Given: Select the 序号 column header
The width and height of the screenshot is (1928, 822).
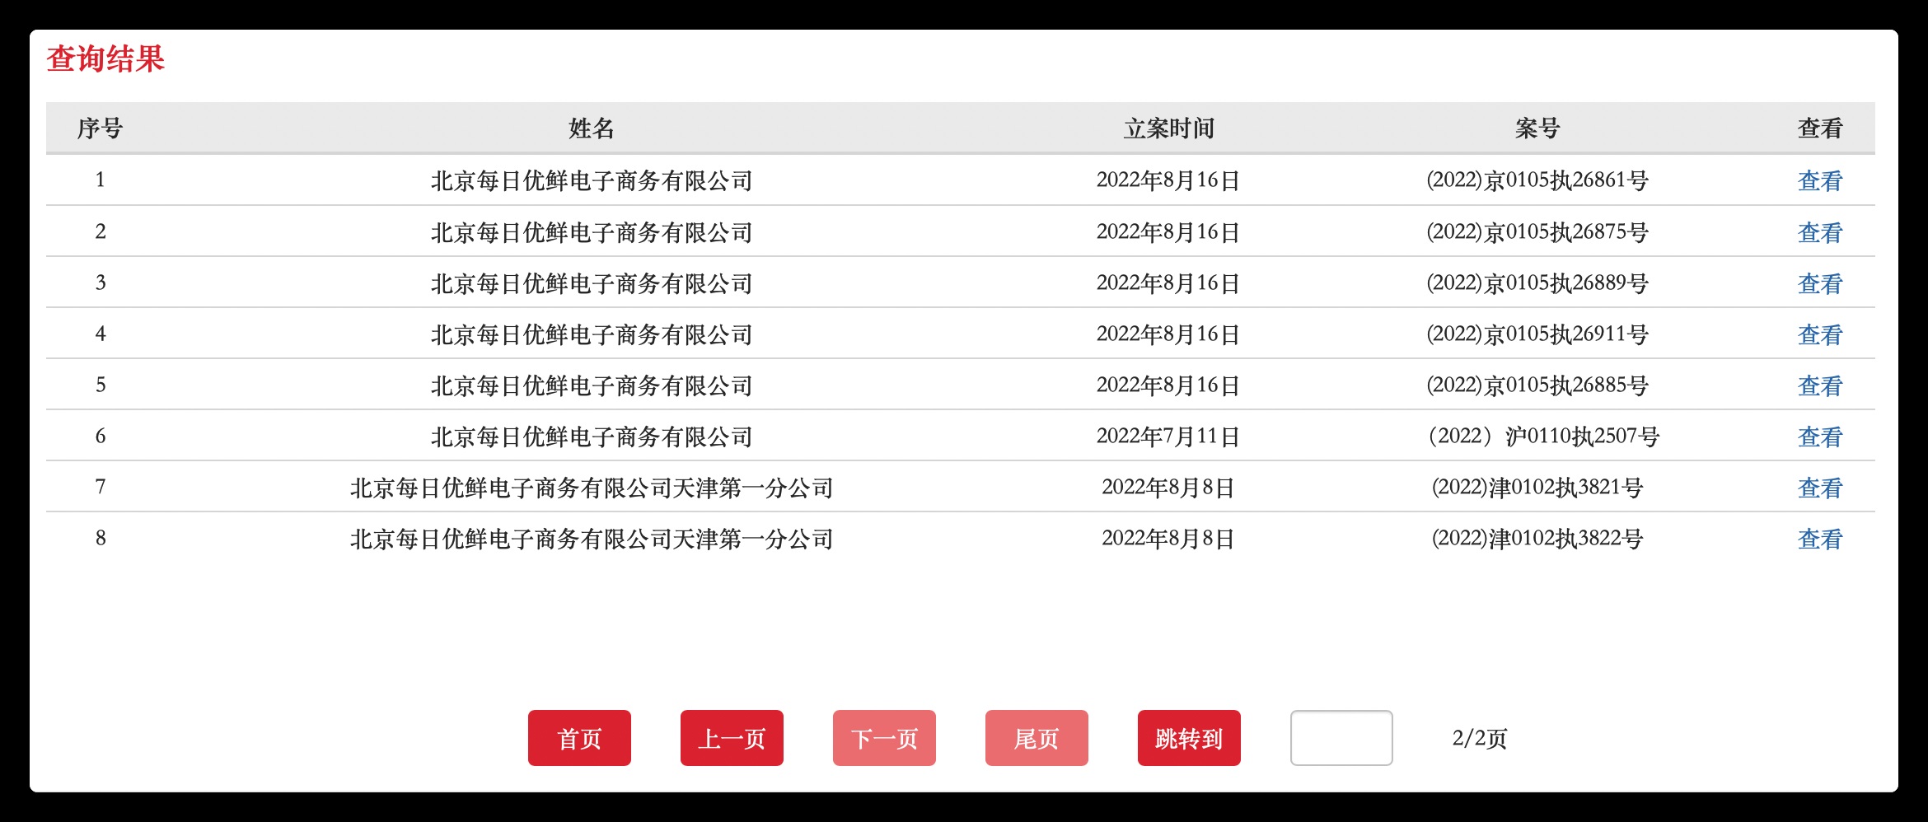Looking at the screenshot, I should (x=100, y=128).
